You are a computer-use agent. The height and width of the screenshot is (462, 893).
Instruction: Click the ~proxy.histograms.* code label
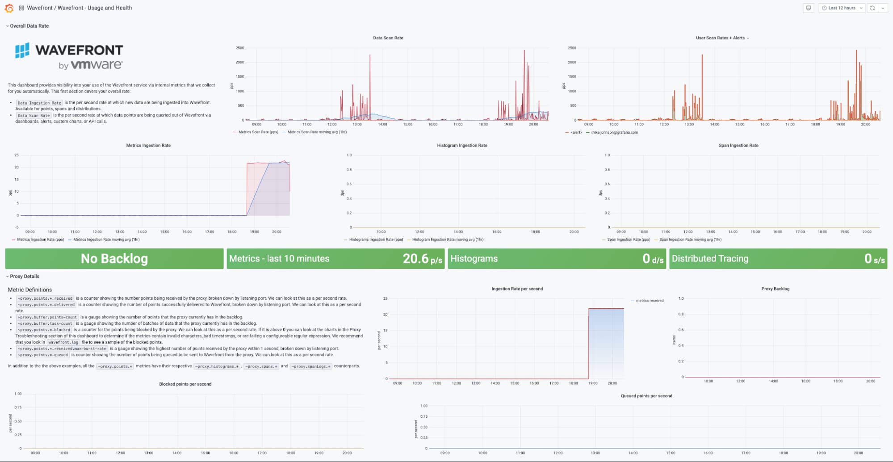(217, 366)
